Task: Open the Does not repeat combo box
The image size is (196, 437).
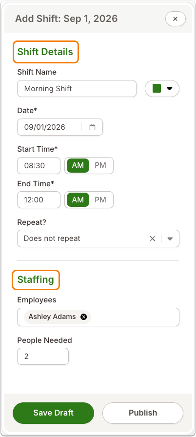Action: 98,238
